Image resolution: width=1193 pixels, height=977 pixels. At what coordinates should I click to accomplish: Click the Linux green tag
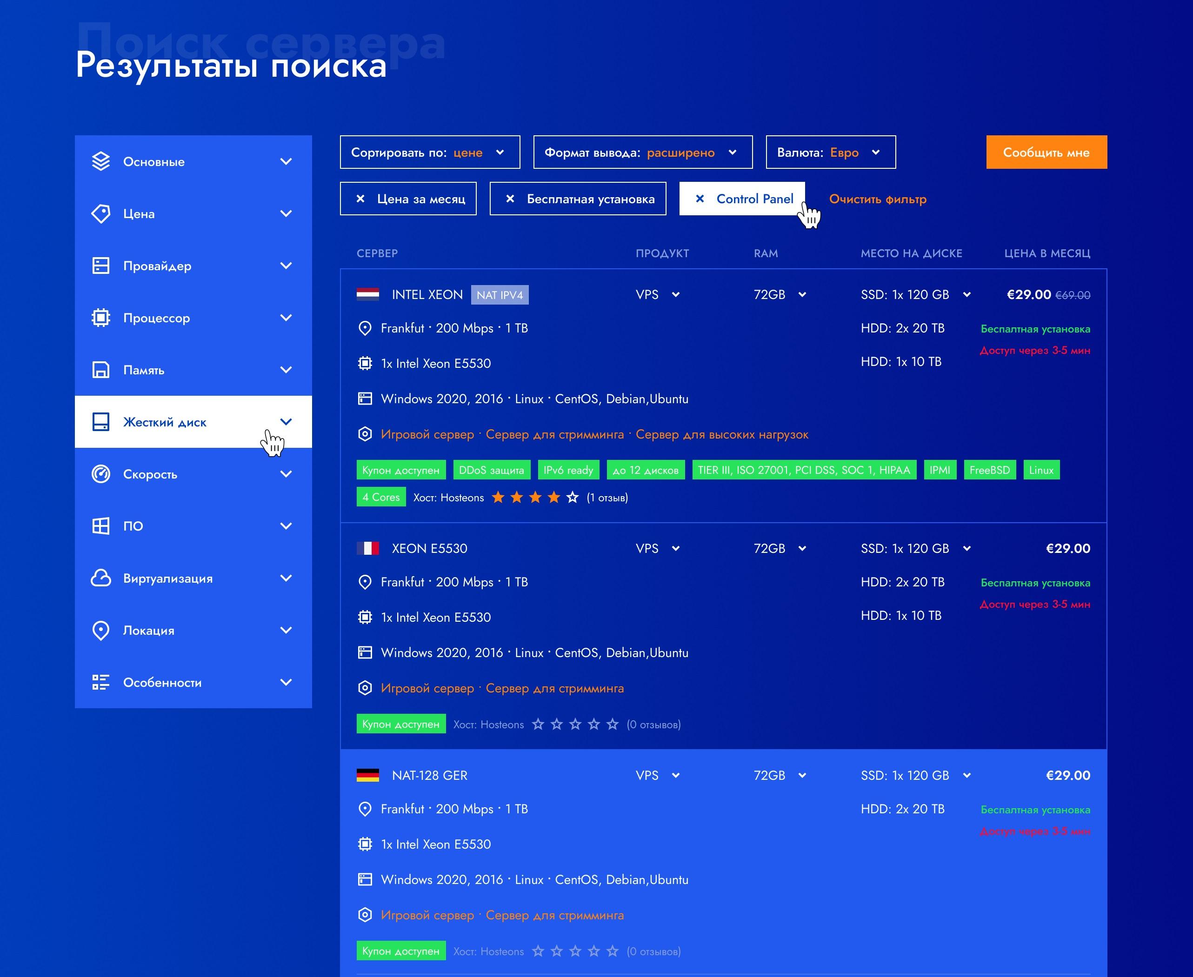(x=1041, y=470)
